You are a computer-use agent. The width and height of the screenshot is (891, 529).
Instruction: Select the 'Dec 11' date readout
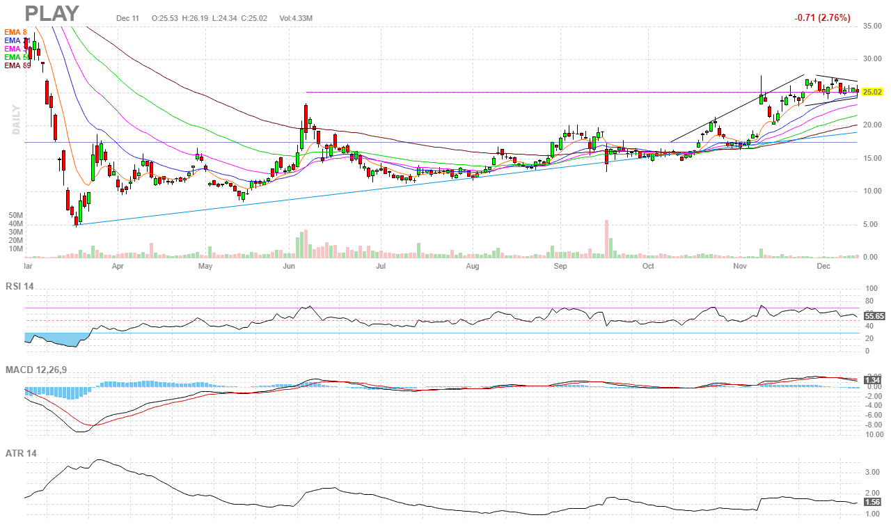128,18
